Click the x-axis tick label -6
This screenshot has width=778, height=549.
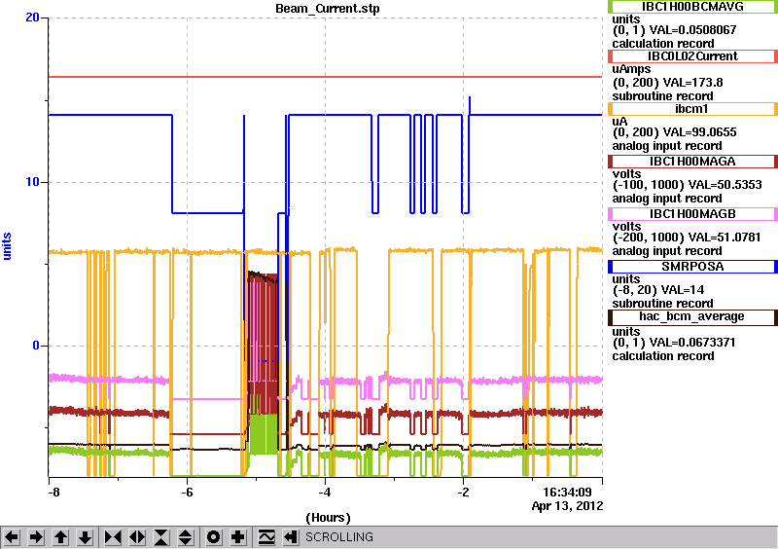coord(186,493)
